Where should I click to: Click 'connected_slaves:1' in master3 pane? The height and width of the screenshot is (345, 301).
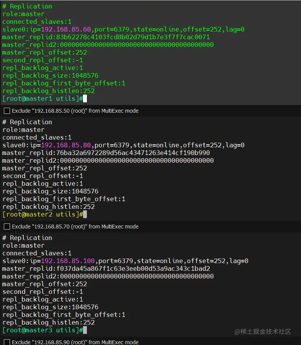(x=37, y=253)
